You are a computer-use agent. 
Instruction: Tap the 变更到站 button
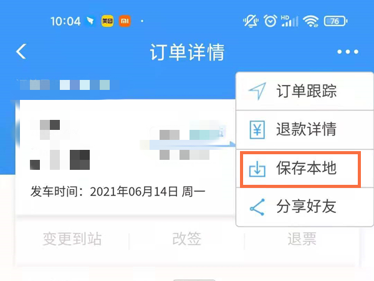coord(72,239)
